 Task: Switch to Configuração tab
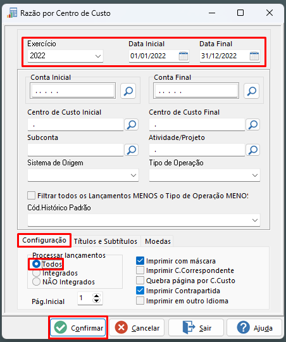(x=44, y=240)
